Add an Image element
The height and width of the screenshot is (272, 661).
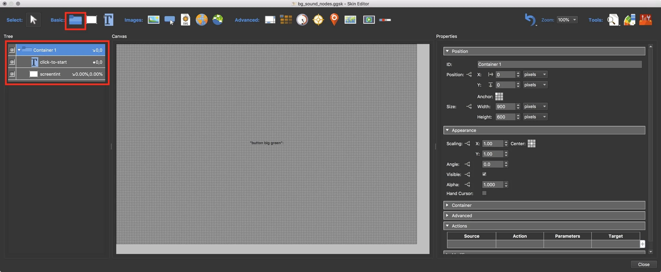point(154,20)
